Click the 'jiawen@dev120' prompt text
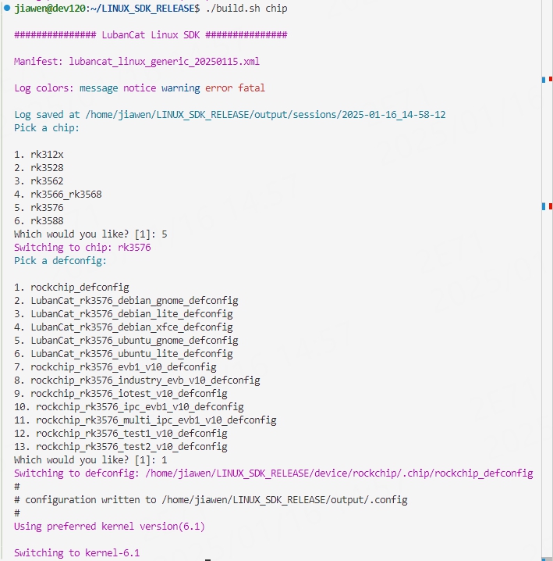 pyautogui.click(x=50, y=9)
